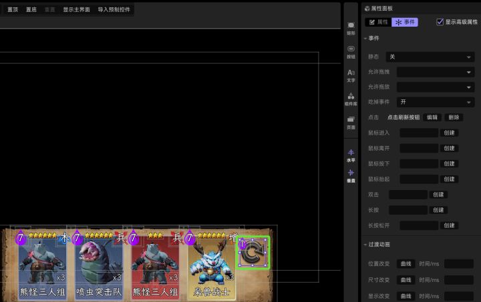
Task: Toggle the 显示高级属性 checkbox
Action: (440, 22)
